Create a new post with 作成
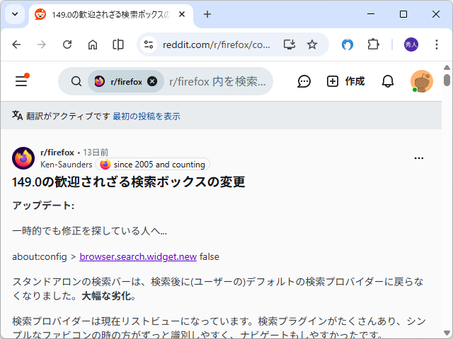Screen dimensions: 453x339 tap(345, 82)
